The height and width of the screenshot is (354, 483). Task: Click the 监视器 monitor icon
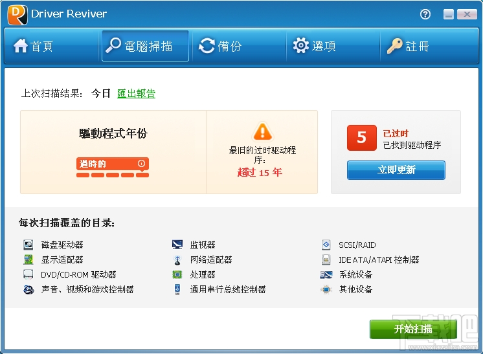point(177,245)
